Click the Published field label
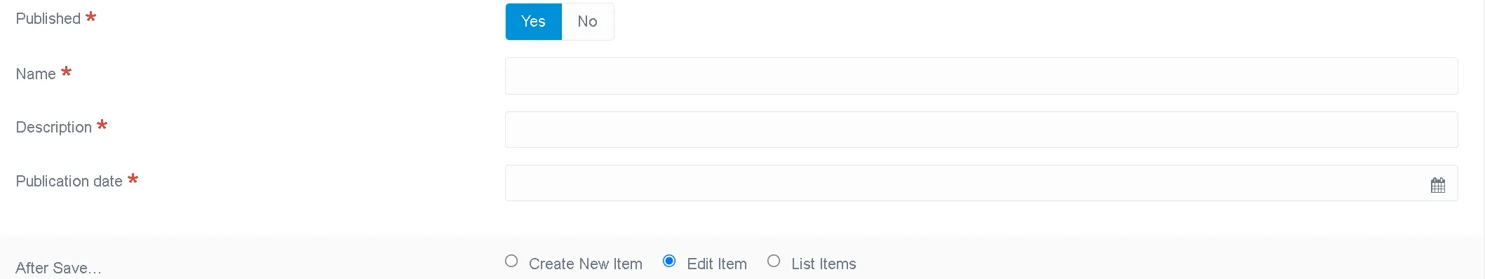The image size is (1485, 279). coord(48,19)
